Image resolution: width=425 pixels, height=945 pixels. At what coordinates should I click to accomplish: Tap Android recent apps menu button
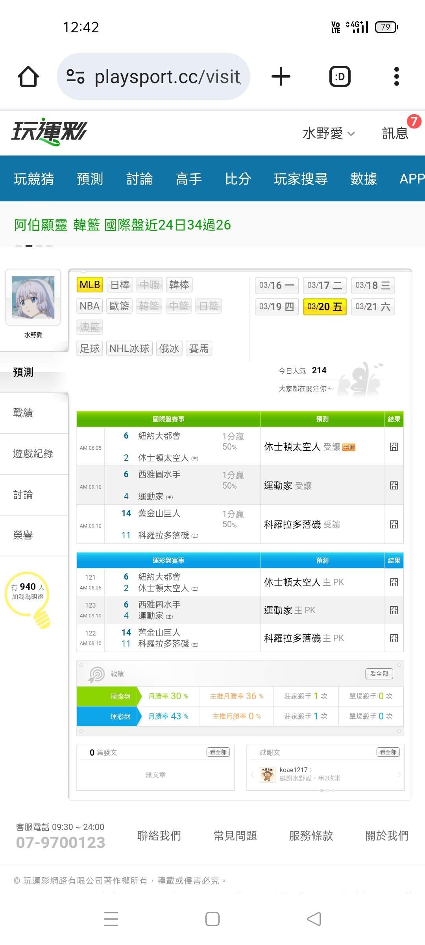click(111, 919)
